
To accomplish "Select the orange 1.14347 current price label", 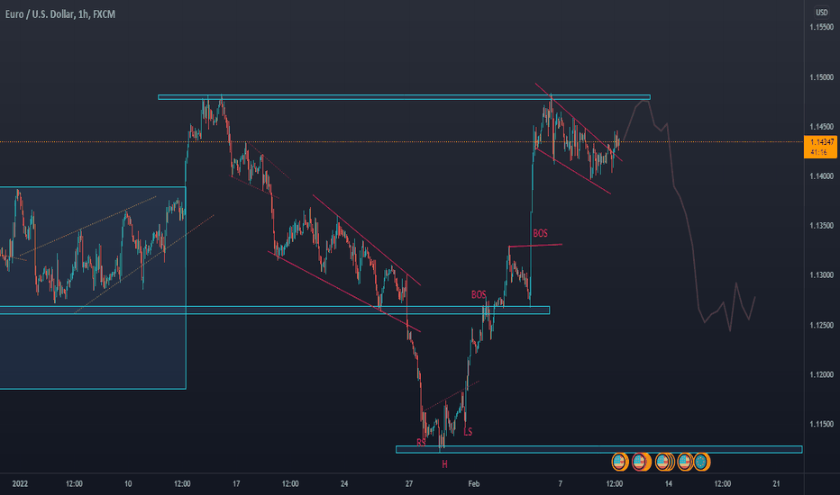I will pos(822,142).
